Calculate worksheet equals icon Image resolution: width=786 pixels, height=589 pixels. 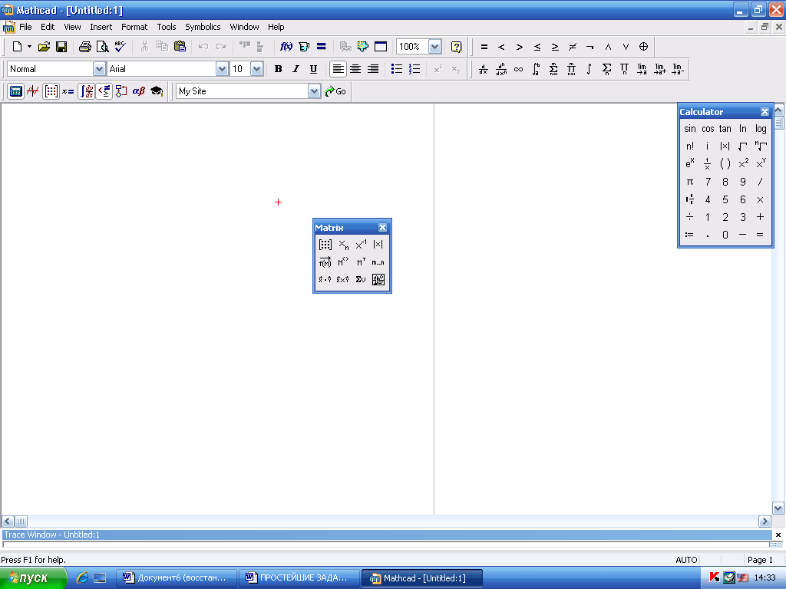322,47
